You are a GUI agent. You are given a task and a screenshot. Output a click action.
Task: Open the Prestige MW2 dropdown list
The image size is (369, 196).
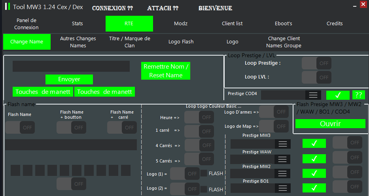coord(282,174)
